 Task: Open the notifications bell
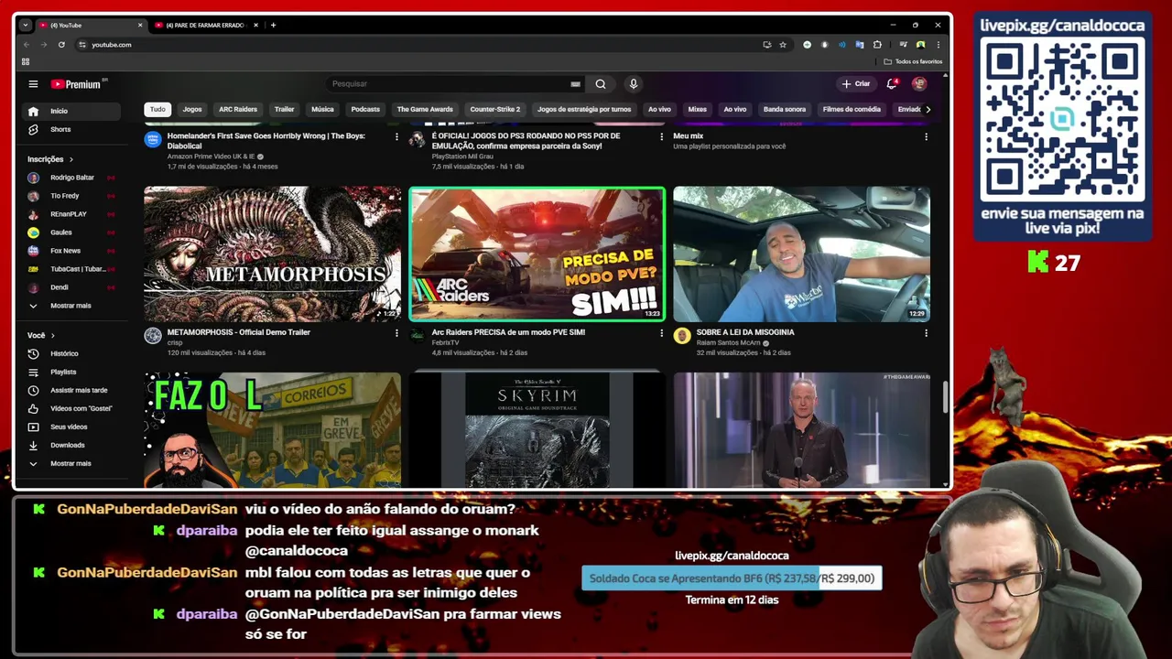tap(891, 84)
